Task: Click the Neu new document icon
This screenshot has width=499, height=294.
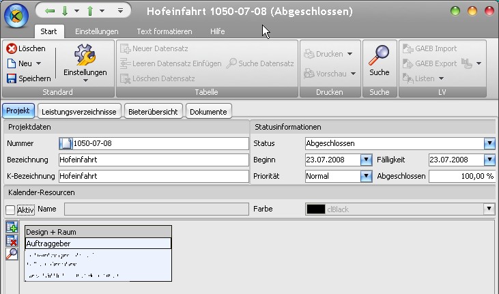Action: [12, 63]
